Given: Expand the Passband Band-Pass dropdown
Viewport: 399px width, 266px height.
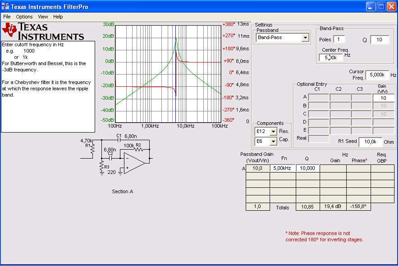Looking at the screenshot, I should coord(305,38).
